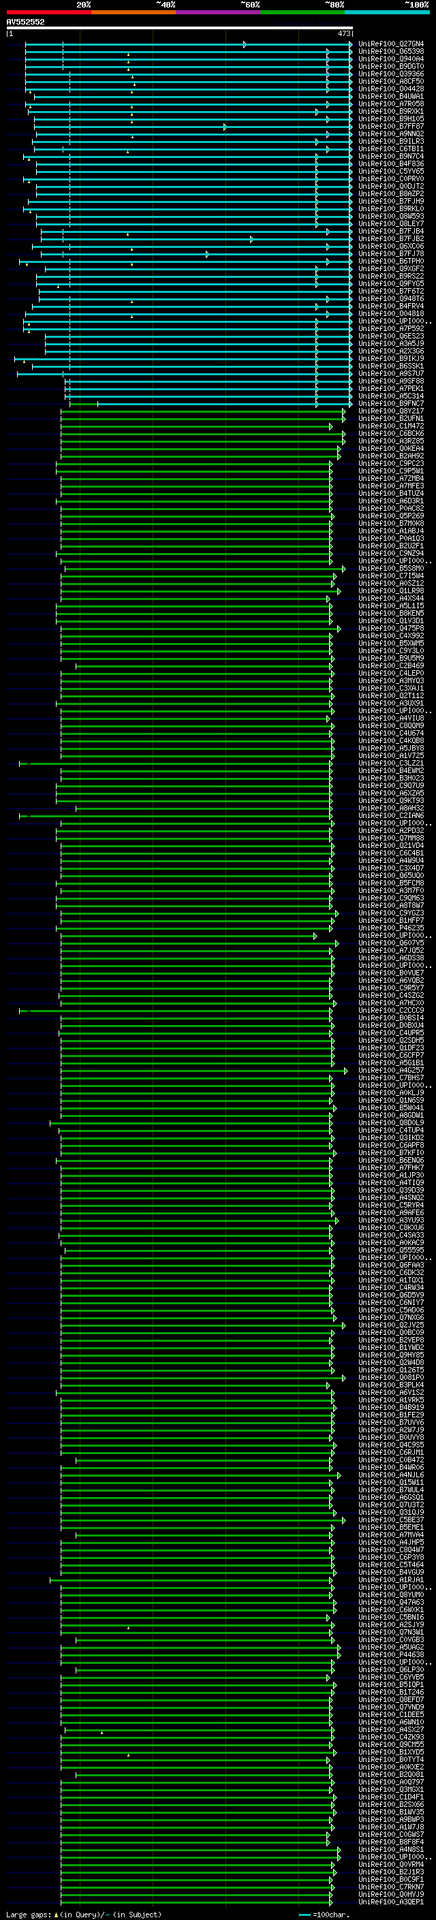Select the UniRef100_C2IAN6 label
Viewport: 436px width, 1920px height.
pyautogui.click(x=391, y=816)
